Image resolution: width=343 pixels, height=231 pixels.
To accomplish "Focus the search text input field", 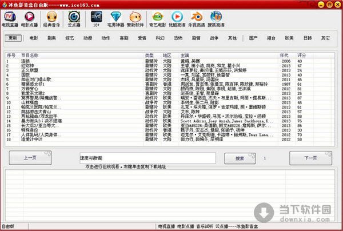I will [147, 157].
